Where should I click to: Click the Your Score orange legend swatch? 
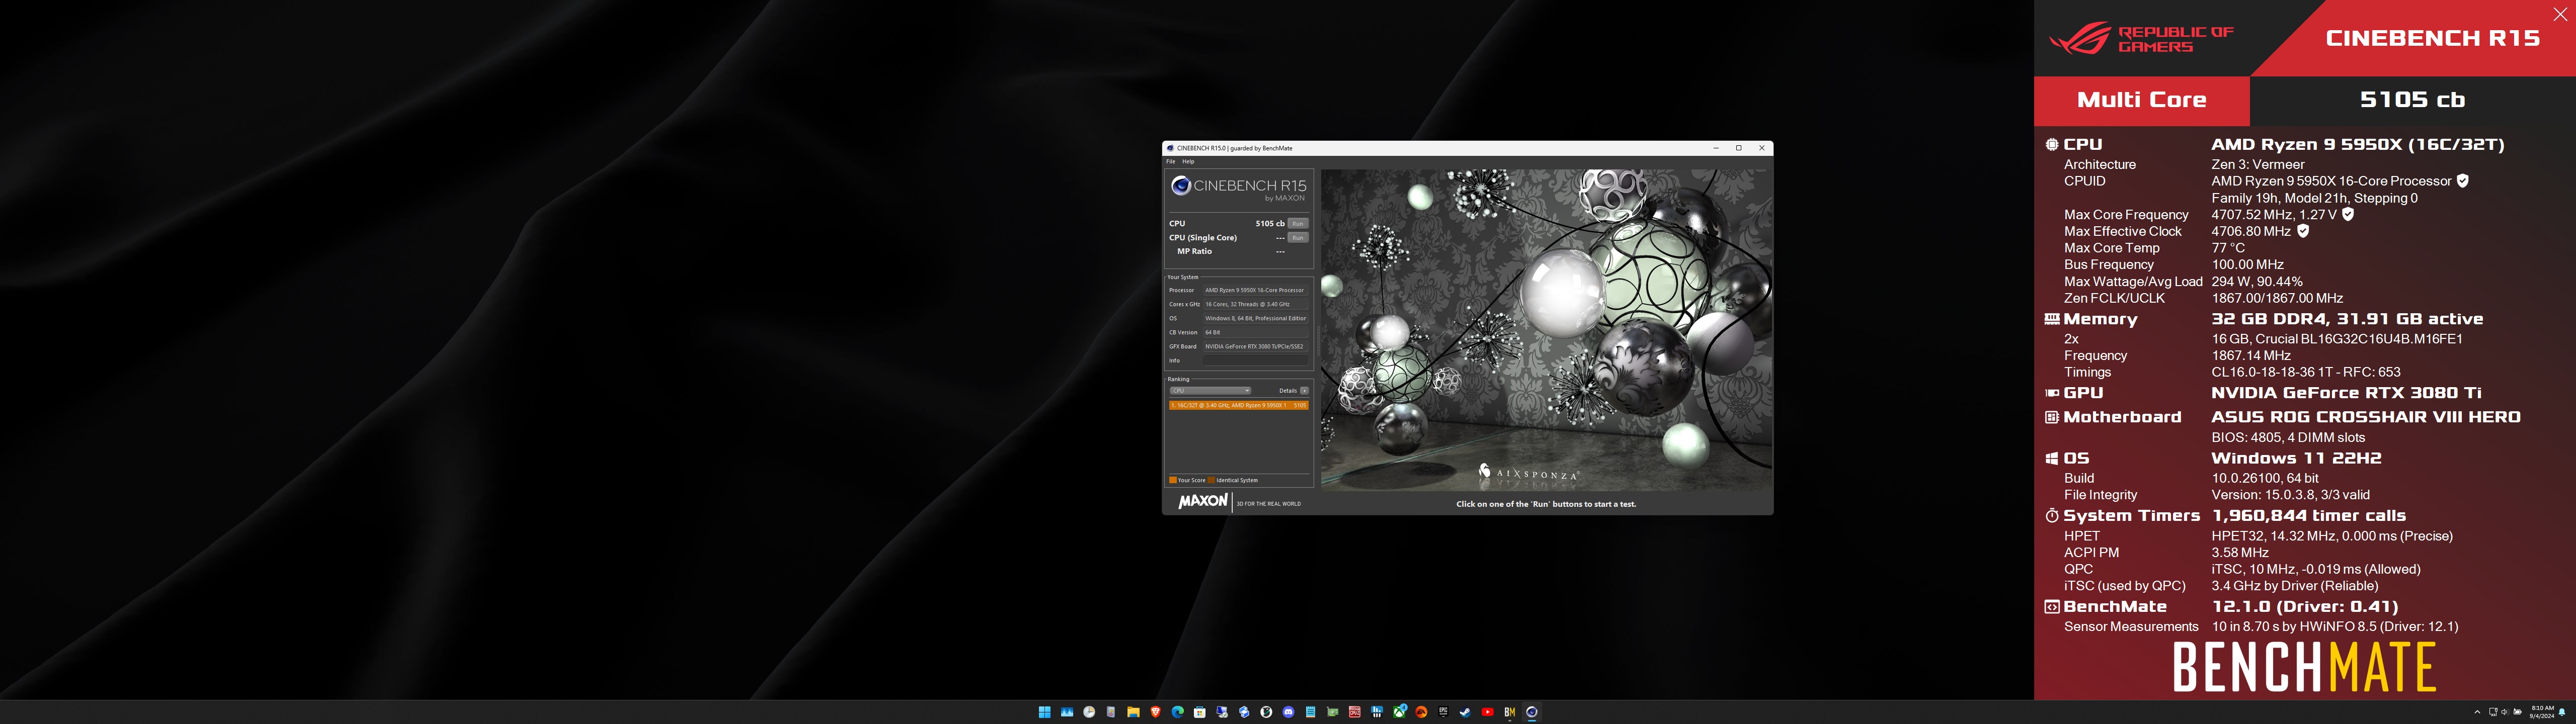point(1173,480)
